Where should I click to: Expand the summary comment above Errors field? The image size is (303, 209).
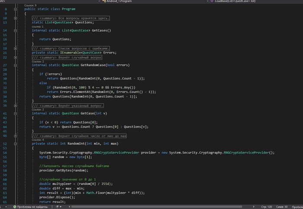pos(16,48)
